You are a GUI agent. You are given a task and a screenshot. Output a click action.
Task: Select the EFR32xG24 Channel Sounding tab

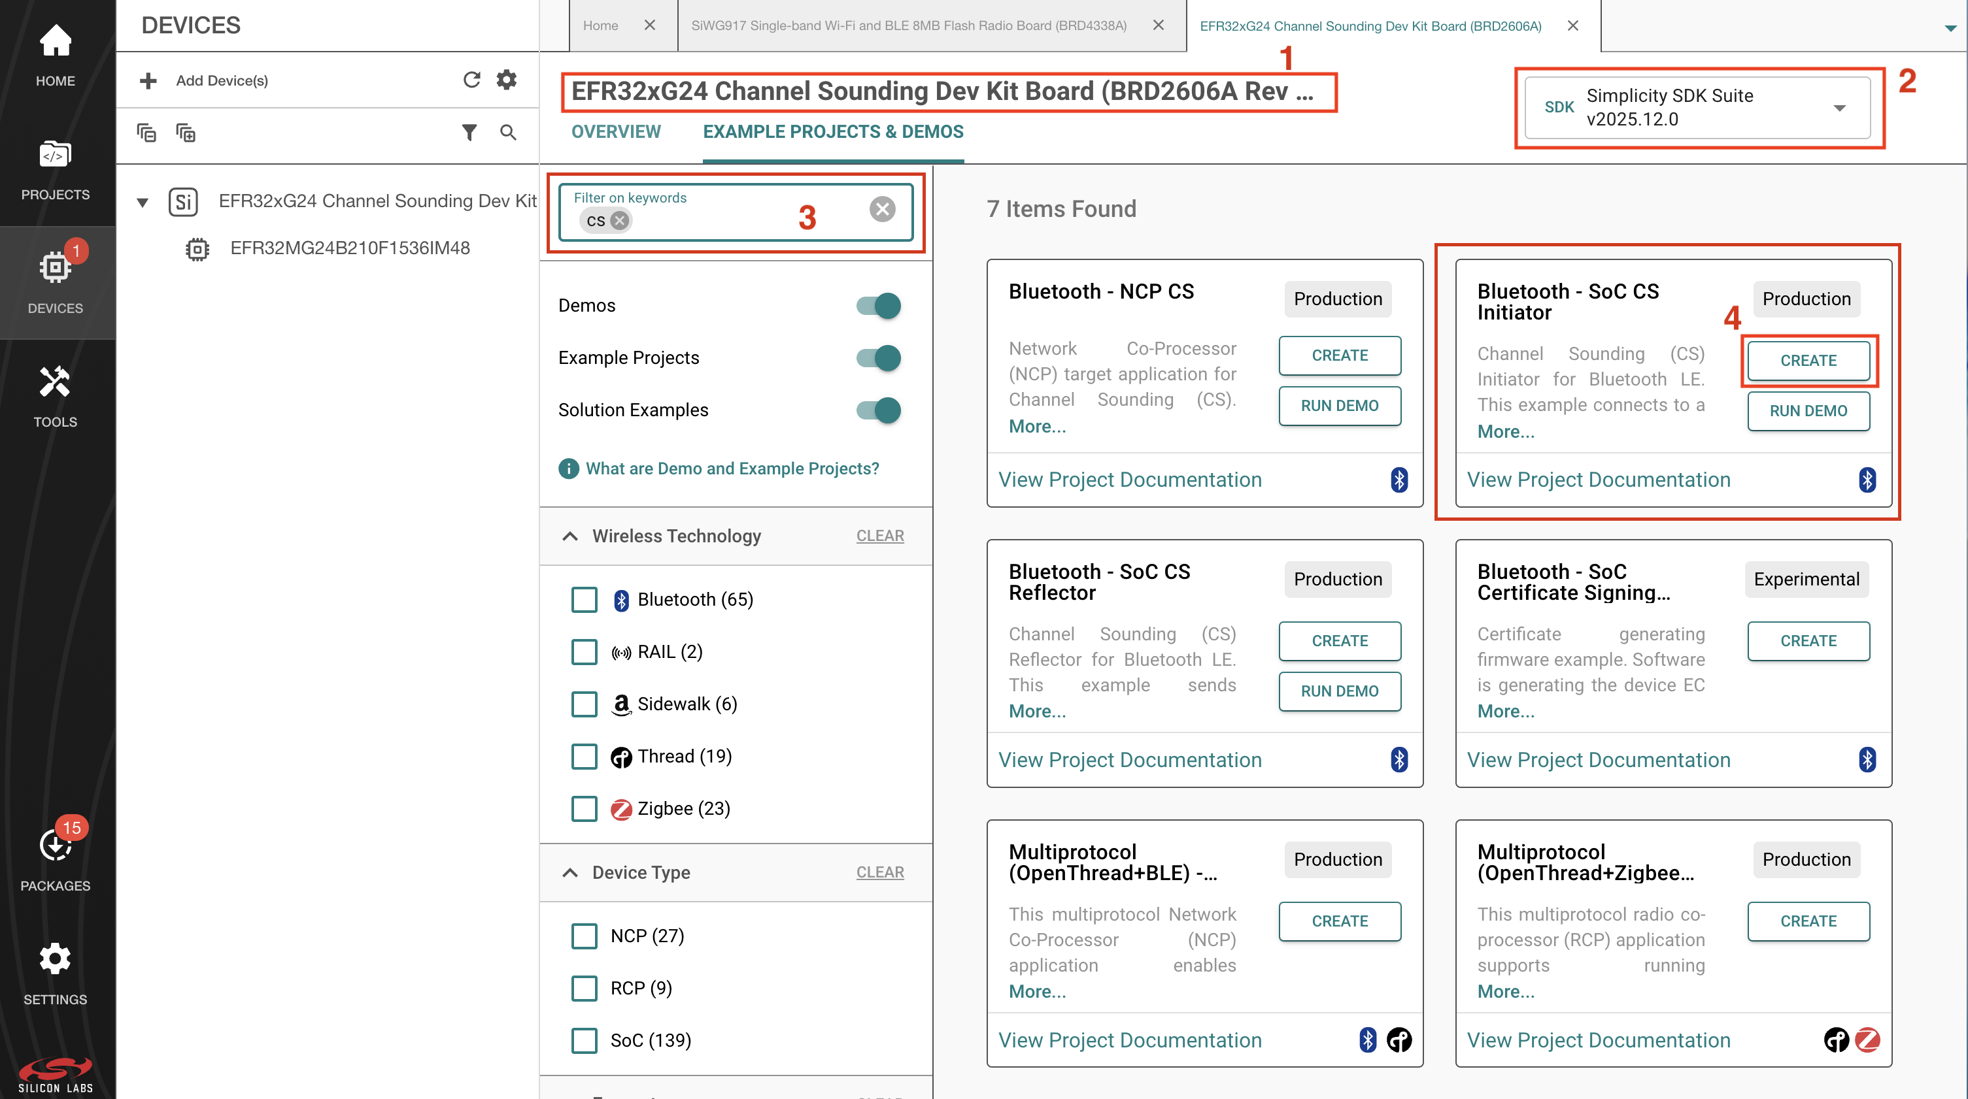pos(1370,26)
